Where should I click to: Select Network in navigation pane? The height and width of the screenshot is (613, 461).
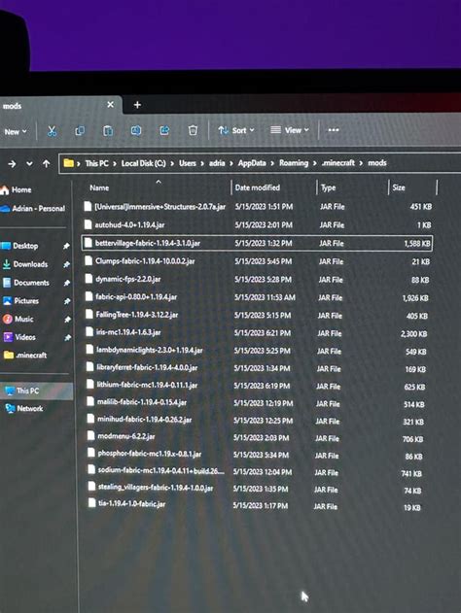coord(24,409)
